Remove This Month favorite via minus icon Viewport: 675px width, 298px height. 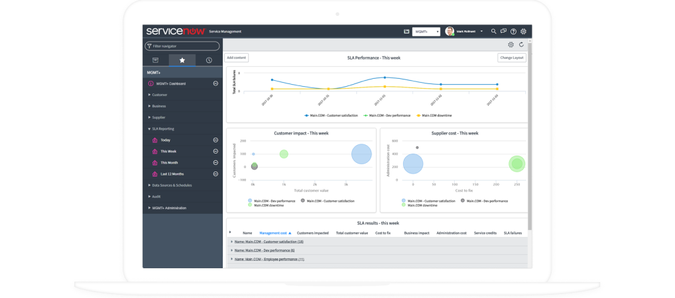215,162
